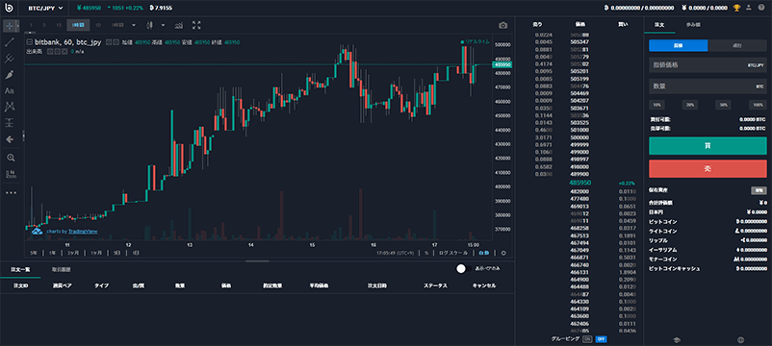Click the globe language icon at bottom

click(740, 339)
